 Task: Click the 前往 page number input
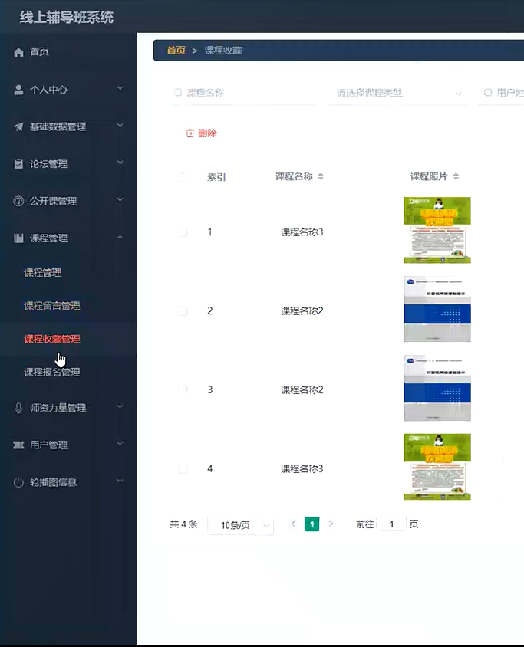tap(391, 524)
